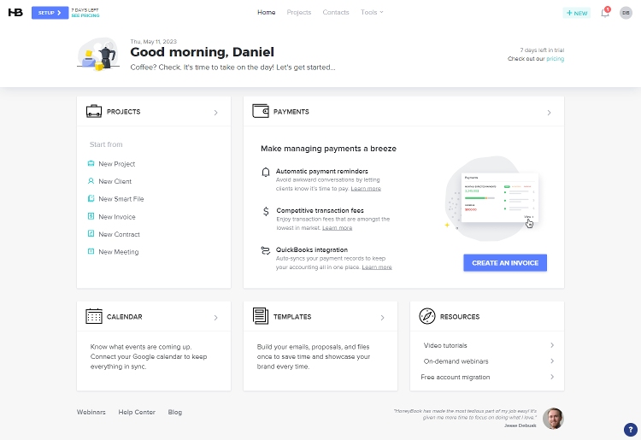Click the Templates document icon
This screenshot has height=440, width=641.
point(260,316)
